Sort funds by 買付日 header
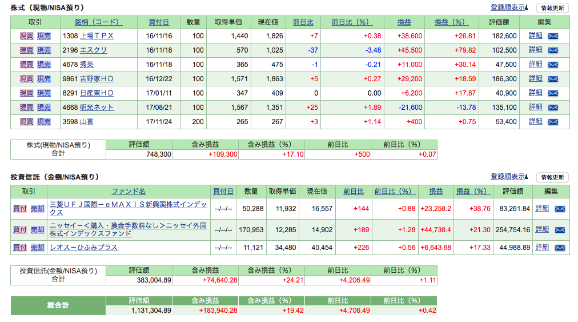Image resolution: width=578 pixels, height=322 pixels. [223, 191]
